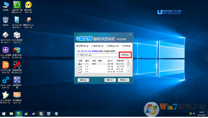This screenshot has height=118, width=208.
Task: Select the D: partition row
Action: [102, 66]
